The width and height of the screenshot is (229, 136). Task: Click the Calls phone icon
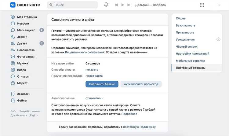[x=13, y=37]
